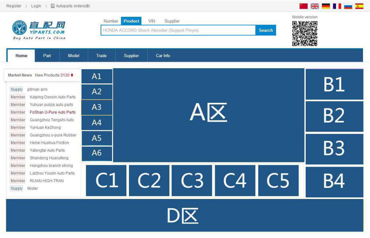Click the B1 advertisement banner
This screenshot has height=238, width=370.
(334, 84)
